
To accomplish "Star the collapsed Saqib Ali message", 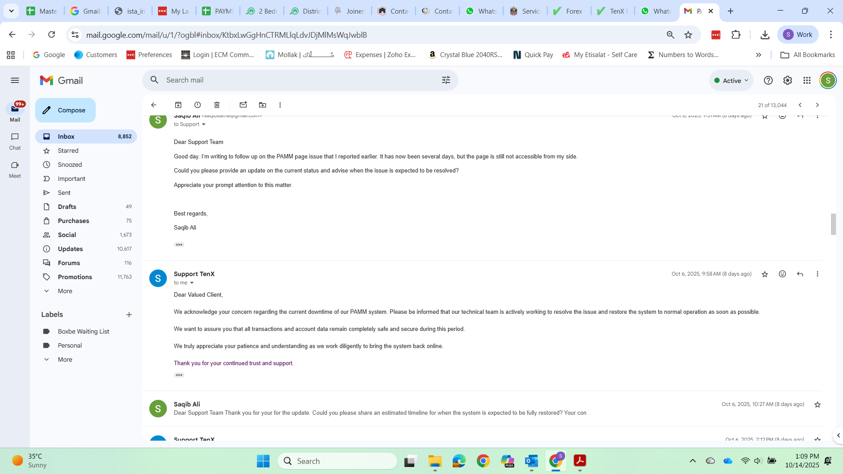I will click(x=818, y=404).
